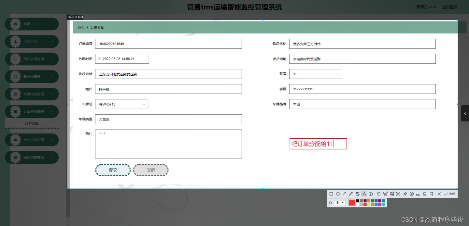469x226 pixels.
Task: Click the send-to-phone icon
Action: click(x=425, y=194)
